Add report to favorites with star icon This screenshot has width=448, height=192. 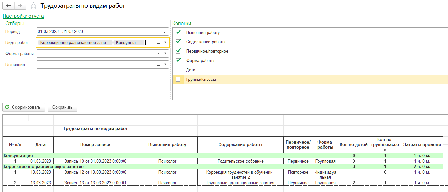point(33,6)
